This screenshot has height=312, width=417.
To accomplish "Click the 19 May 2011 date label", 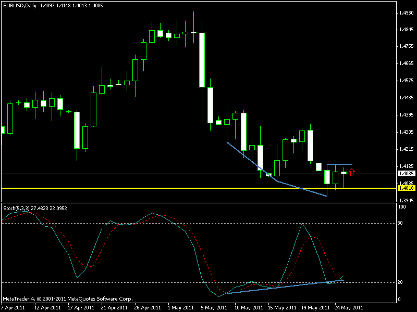I will [x=315, y=308].
